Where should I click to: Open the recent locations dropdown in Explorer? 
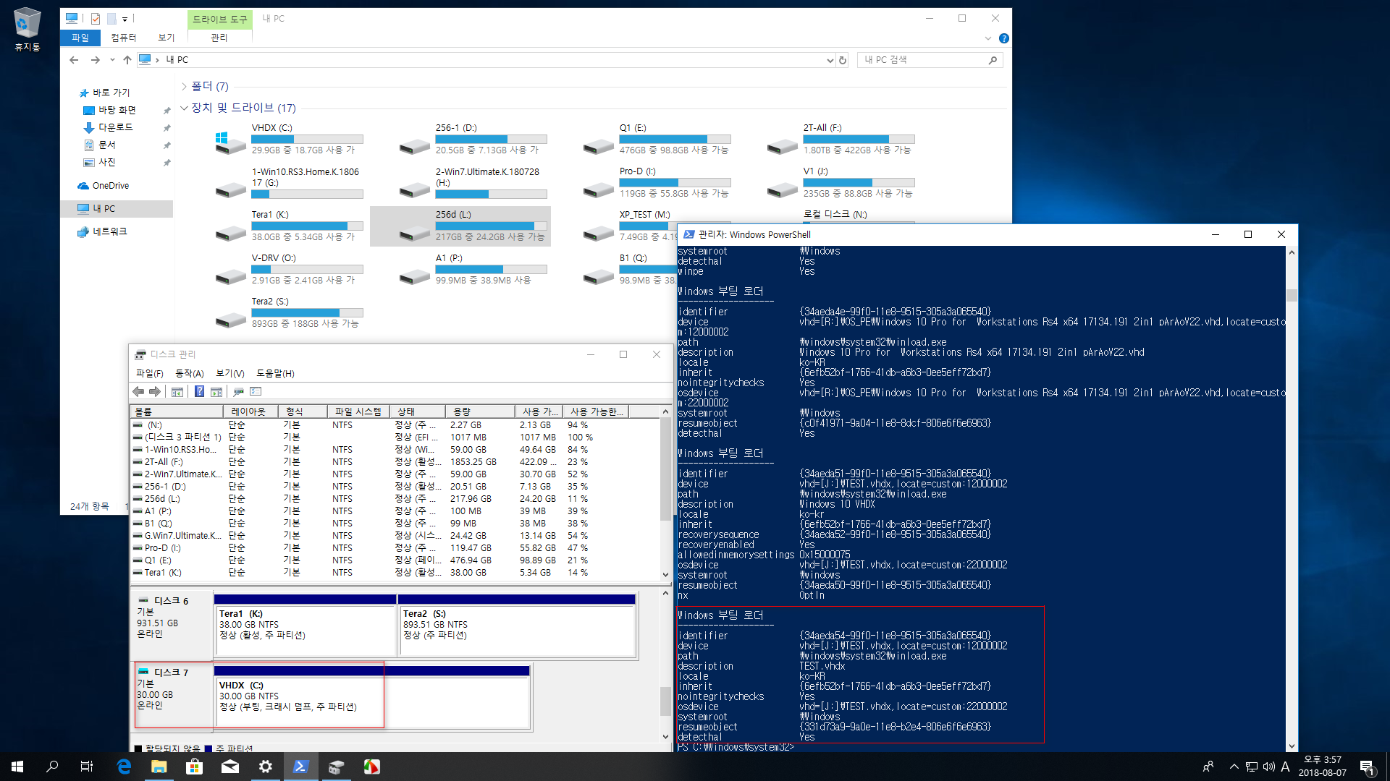[x=112, y=60]
